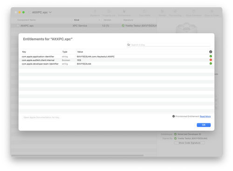Select com.apple.application-identifier key
This screenshot has height=171, width=233.
click(x=38, y=57)
